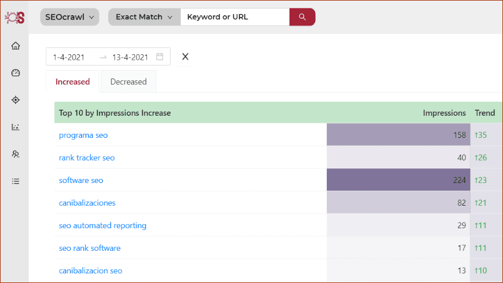
Task: Click the ↑35 trend value
Action: [480, 135]
